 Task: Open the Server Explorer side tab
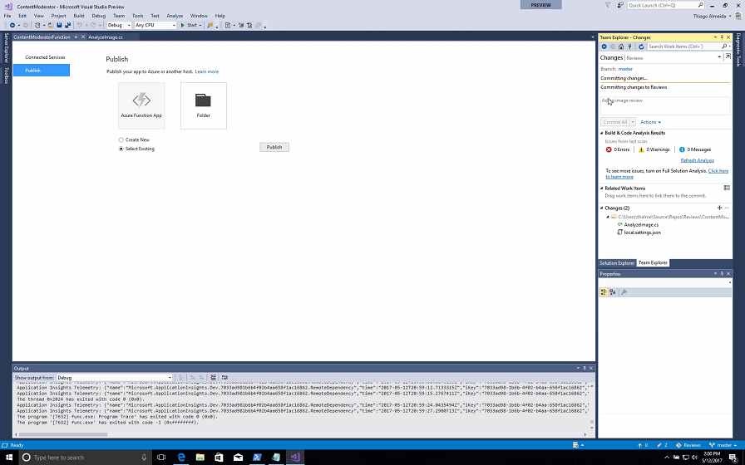point(6,47)
